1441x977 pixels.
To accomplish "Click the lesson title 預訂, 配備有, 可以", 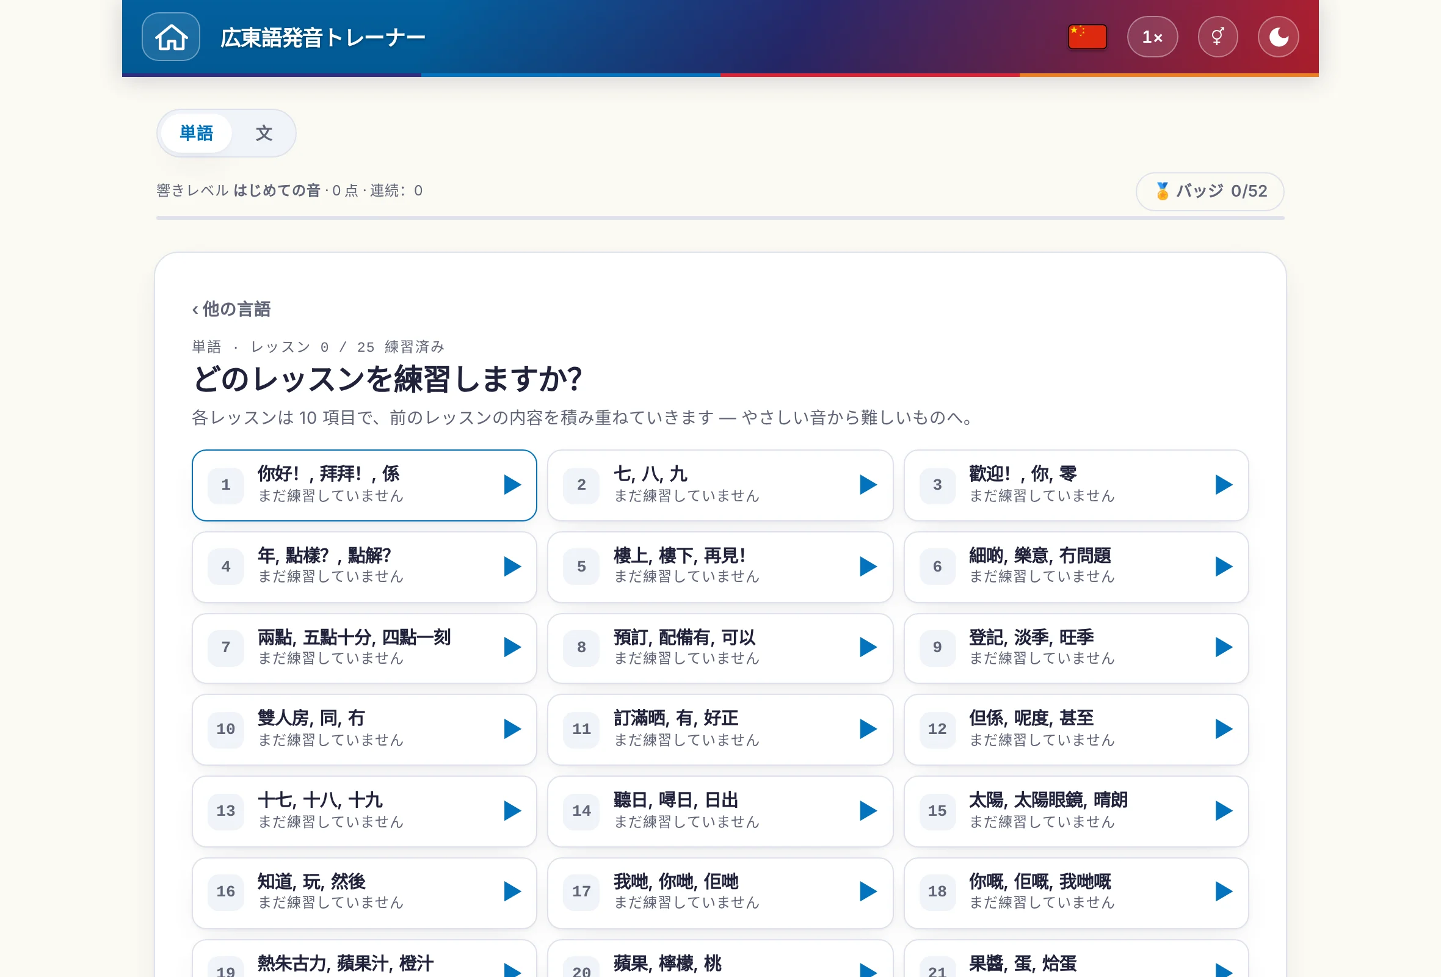I will coord(684,637).
